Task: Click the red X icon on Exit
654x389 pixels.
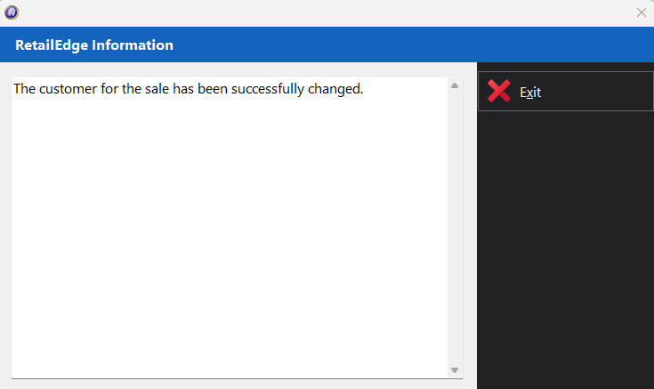Action: 499,91
